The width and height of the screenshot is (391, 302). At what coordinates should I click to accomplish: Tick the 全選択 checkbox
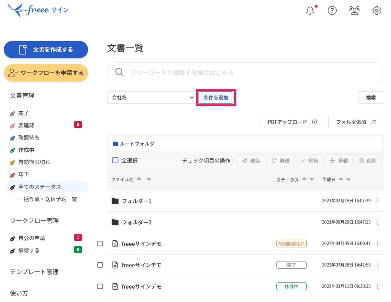pos(115,160)
